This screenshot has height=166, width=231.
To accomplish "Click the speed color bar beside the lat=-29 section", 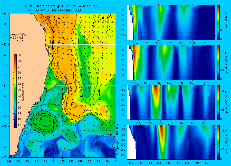I will pyautogui.click(x=218, y=62).
